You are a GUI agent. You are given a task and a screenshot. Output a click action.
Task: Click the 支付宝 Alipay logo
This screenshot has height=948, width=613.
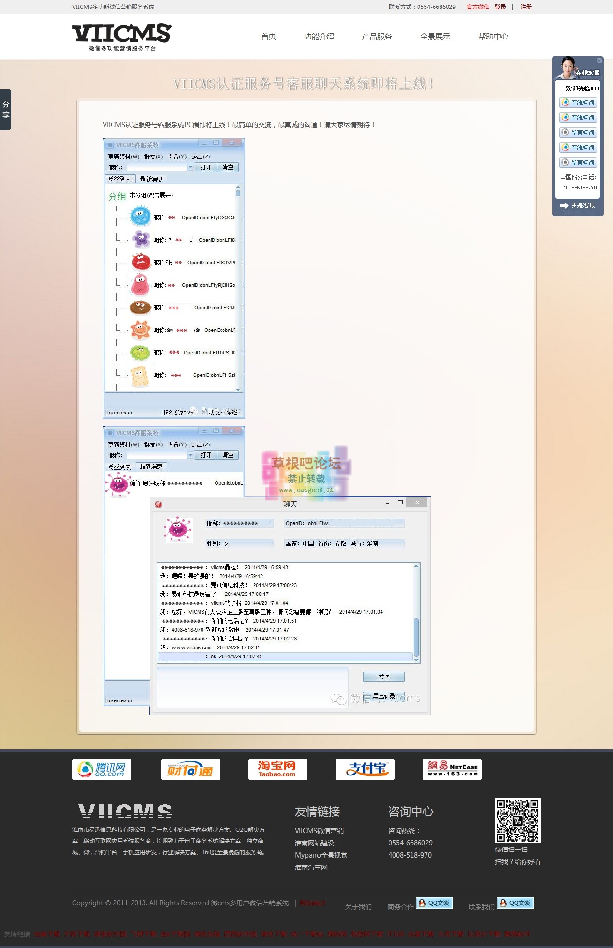[x=365, y=769]
